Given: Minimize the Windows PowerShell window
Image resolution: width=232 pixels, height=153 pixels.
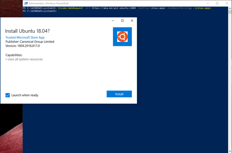Looking at the screenshot, I should (x=208, y=3).
